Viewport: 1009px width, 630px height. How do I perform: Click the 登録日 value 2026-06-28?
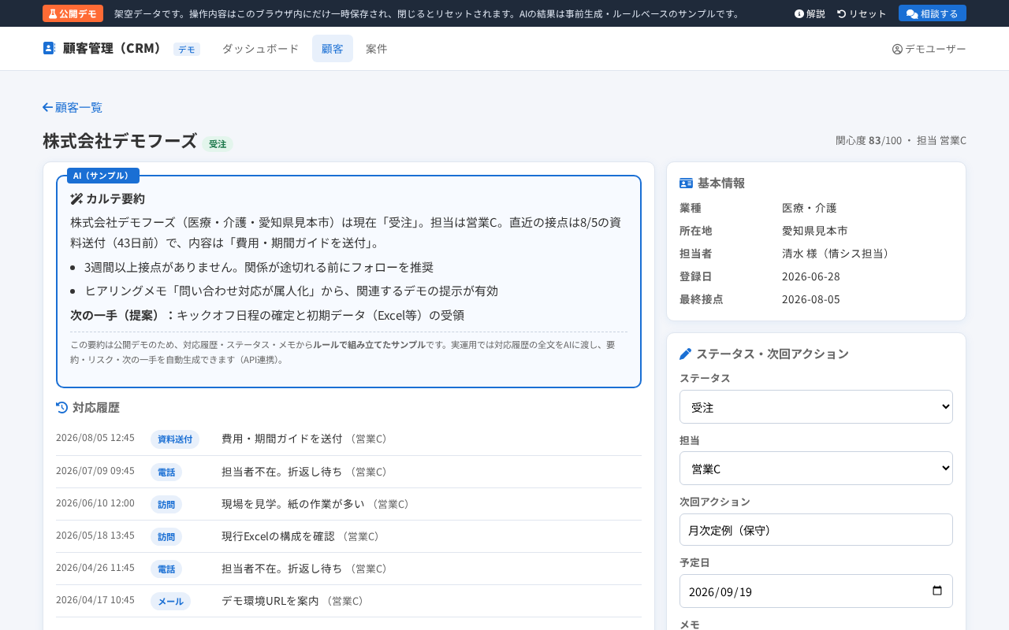pyautogui.click(x=810, y=276)
